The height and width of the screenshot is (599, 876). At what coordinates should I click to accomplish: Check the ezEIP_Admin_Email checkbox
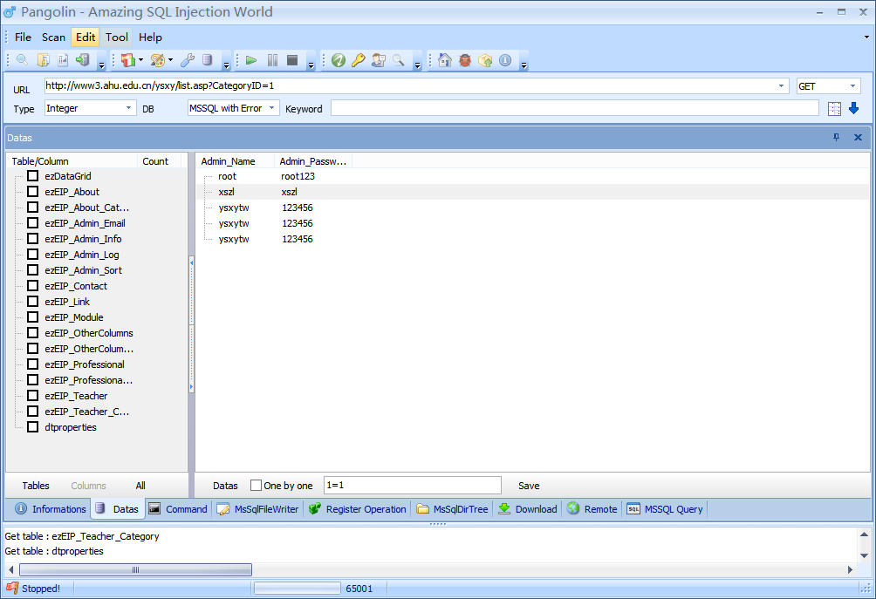(x=33, y=222)
